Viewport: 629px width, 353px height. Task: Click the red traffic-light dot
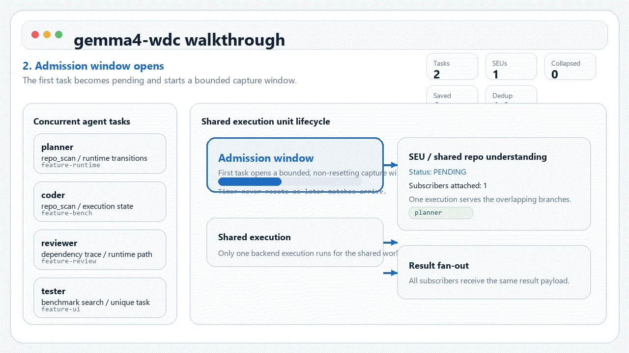[x=35, y=34]
